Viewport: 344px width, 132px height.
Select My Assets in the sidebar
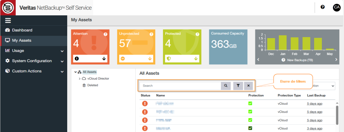34,40
